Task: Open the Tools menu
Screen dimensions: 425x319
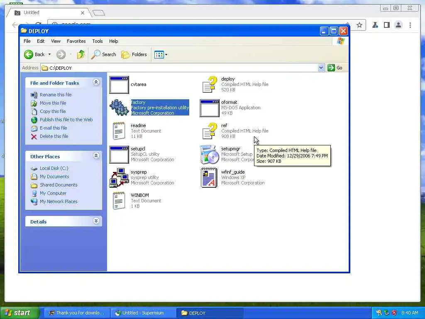Action: 97,41
